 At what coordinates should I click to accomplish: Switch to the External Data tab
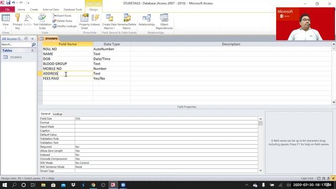51,9
